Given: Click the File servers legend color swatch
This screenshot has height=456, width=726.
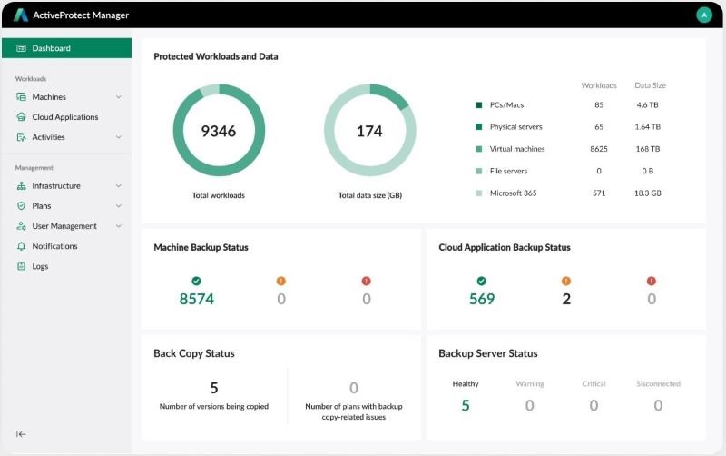Looking at the screenshot, I should pos(479,171).
